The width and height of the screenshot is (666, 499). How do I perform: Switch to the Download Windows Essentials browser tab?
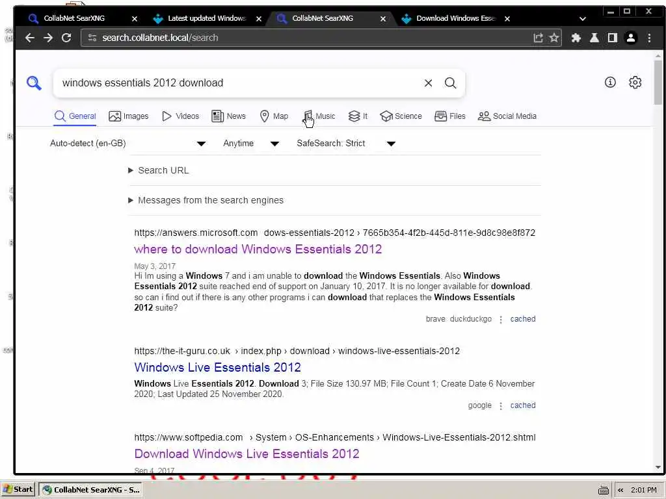click(x=456, y=18)
